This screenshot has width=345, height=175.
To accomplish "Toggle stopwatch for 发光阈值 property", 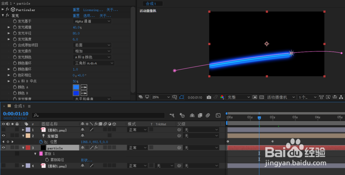I will (x=15, y=27).
